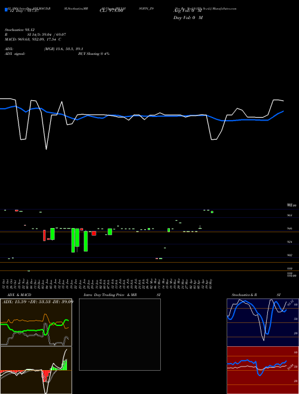The image size is (299, 394).
Task: Select the 'Day Vol: 0 M' text
Action: point(188,18)
